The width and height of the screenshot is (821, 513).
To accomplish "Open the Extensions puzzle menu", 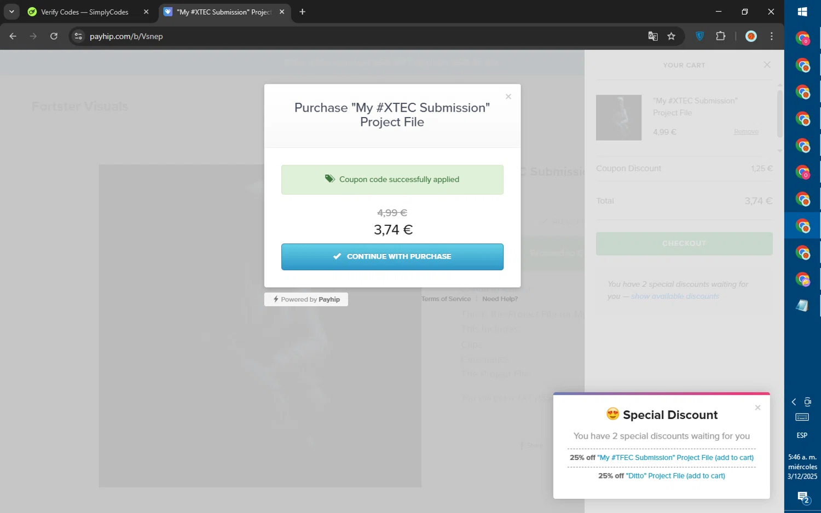I will pyautogui.click(x=721, y=36).
